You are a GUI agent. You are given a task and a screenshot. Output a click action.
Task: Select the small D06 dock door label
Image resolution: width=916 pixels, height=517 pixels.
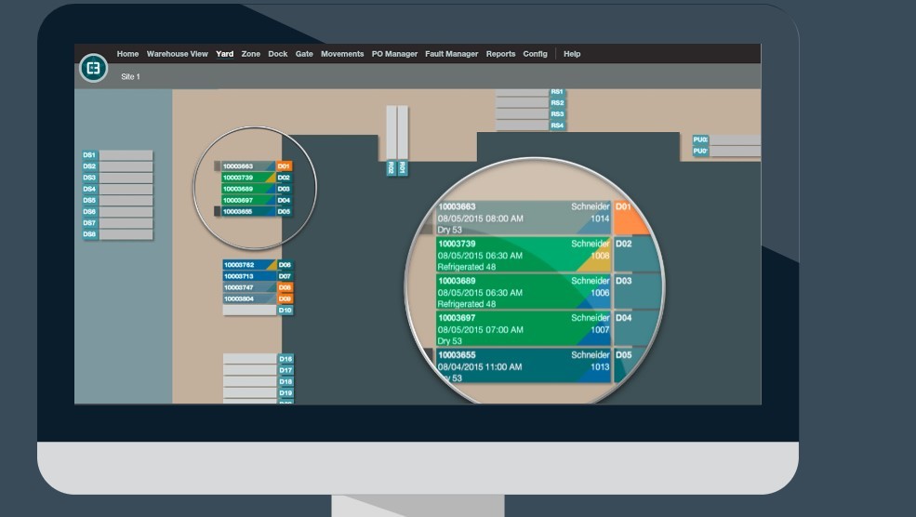[285, 265]
